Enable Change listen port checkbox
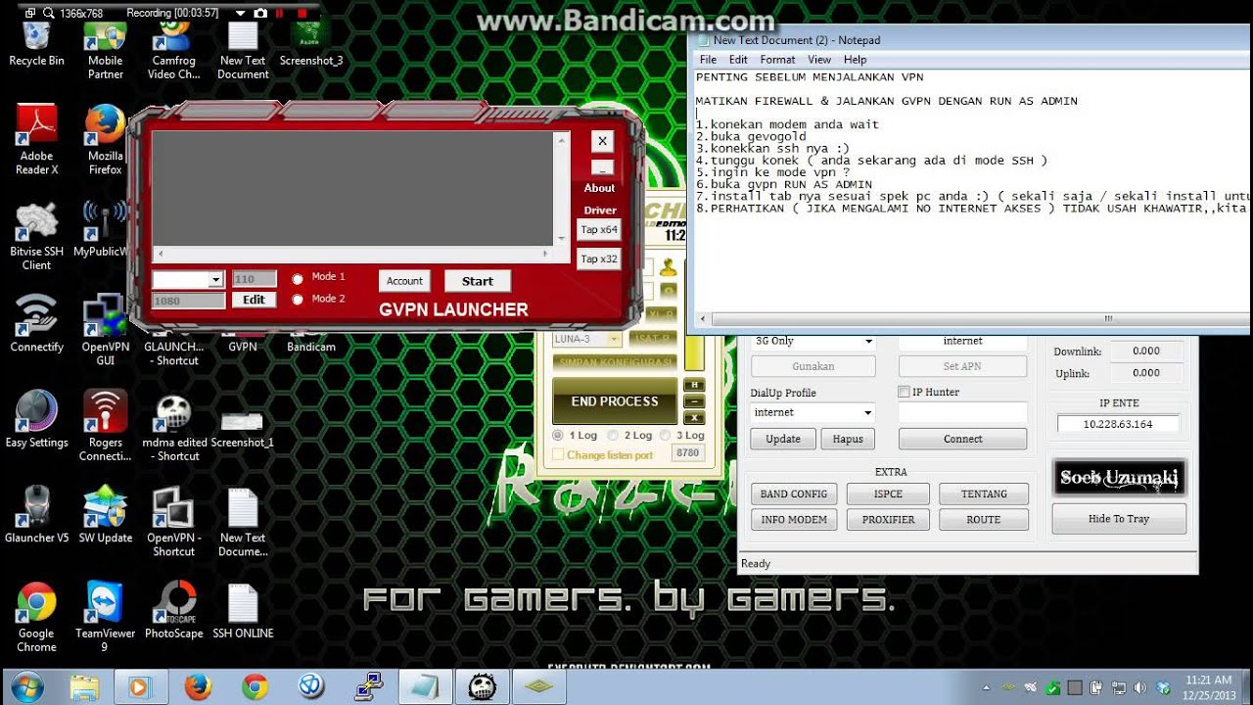 point(558,454)
